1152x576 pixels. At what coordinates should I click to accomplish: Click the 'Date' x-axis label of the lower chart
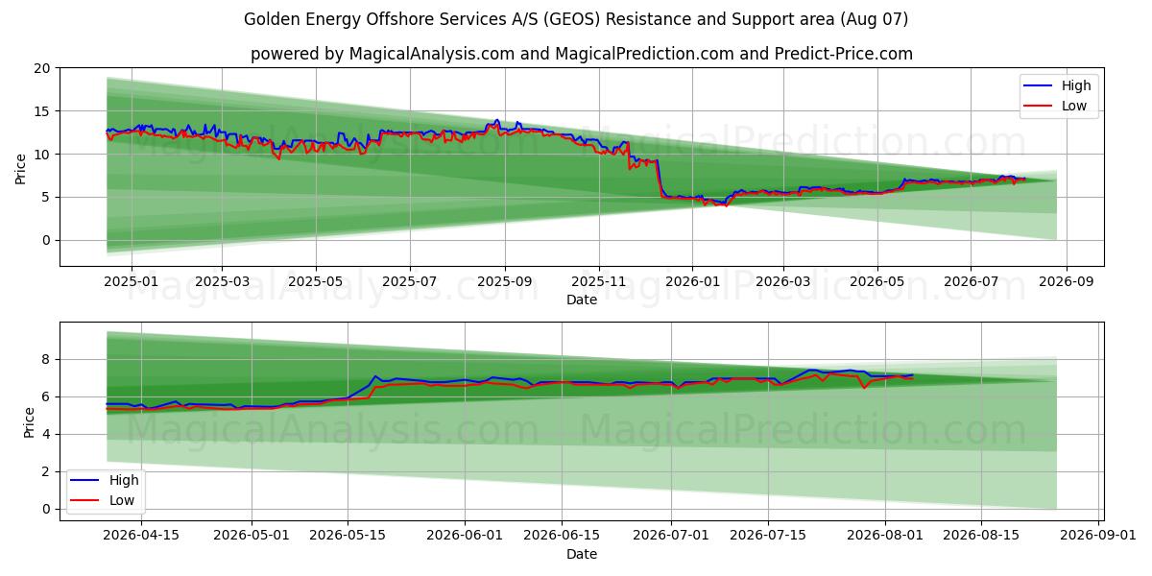[582, 554]
